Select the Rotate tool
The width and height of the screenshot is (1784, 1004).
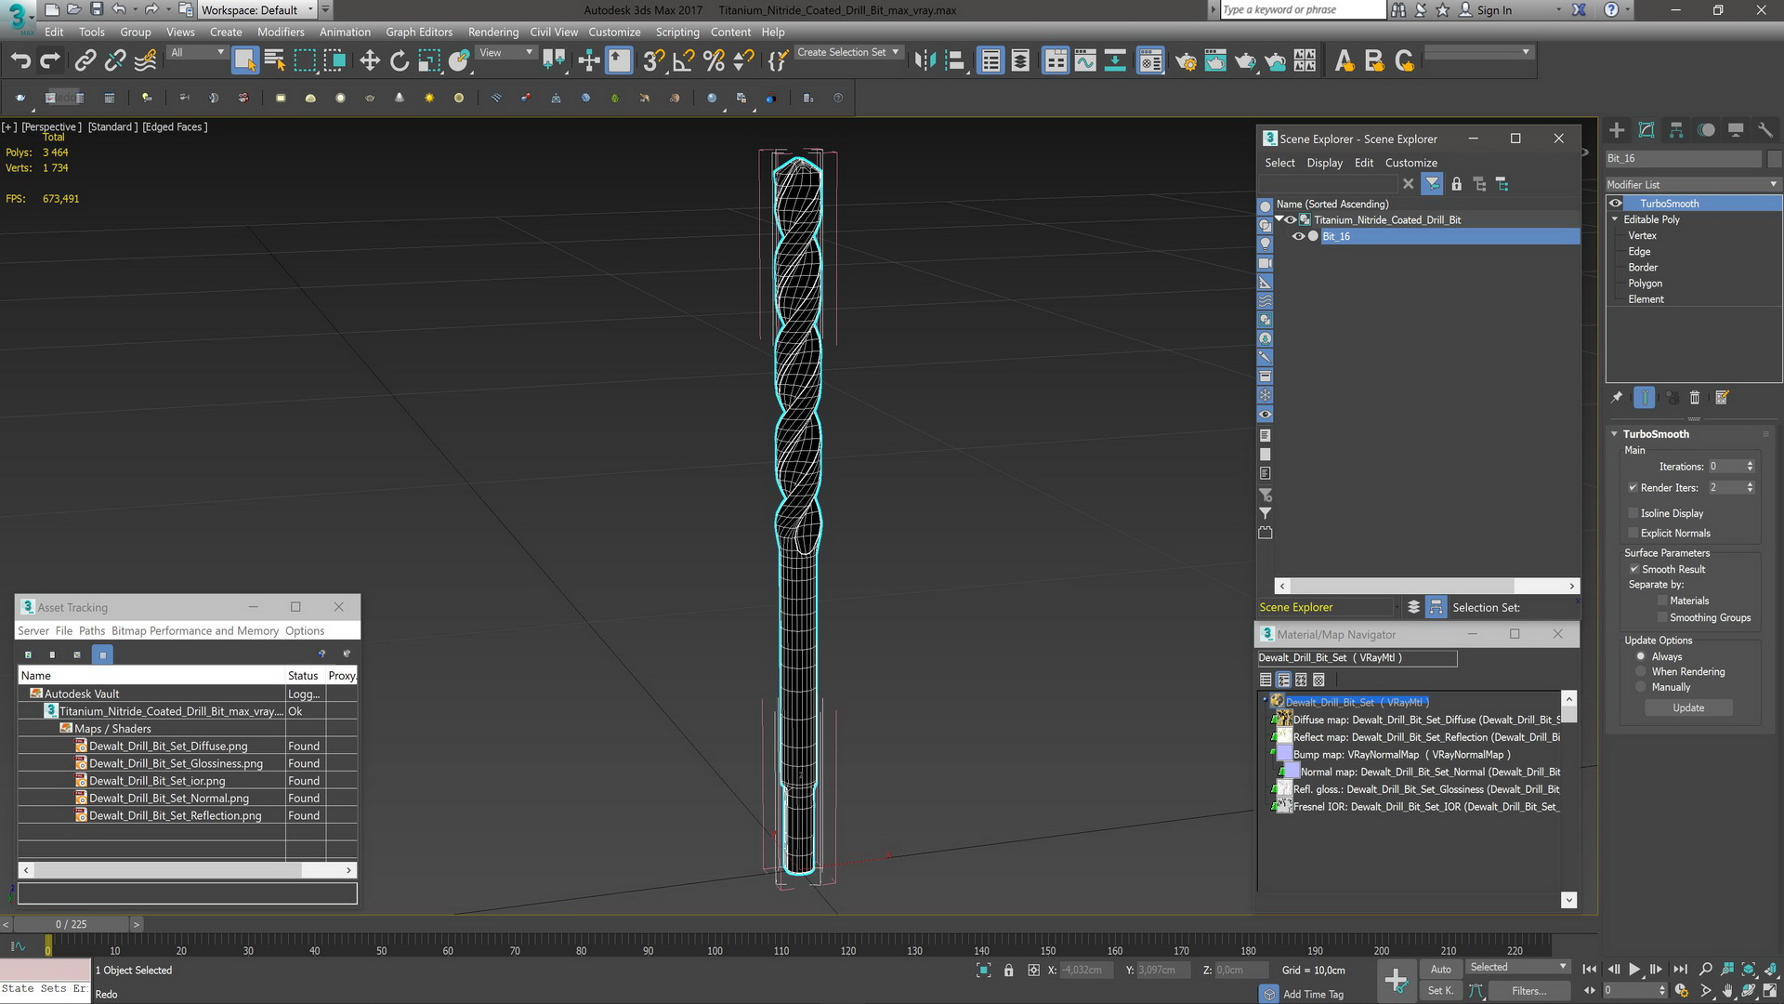click(400, 61)
